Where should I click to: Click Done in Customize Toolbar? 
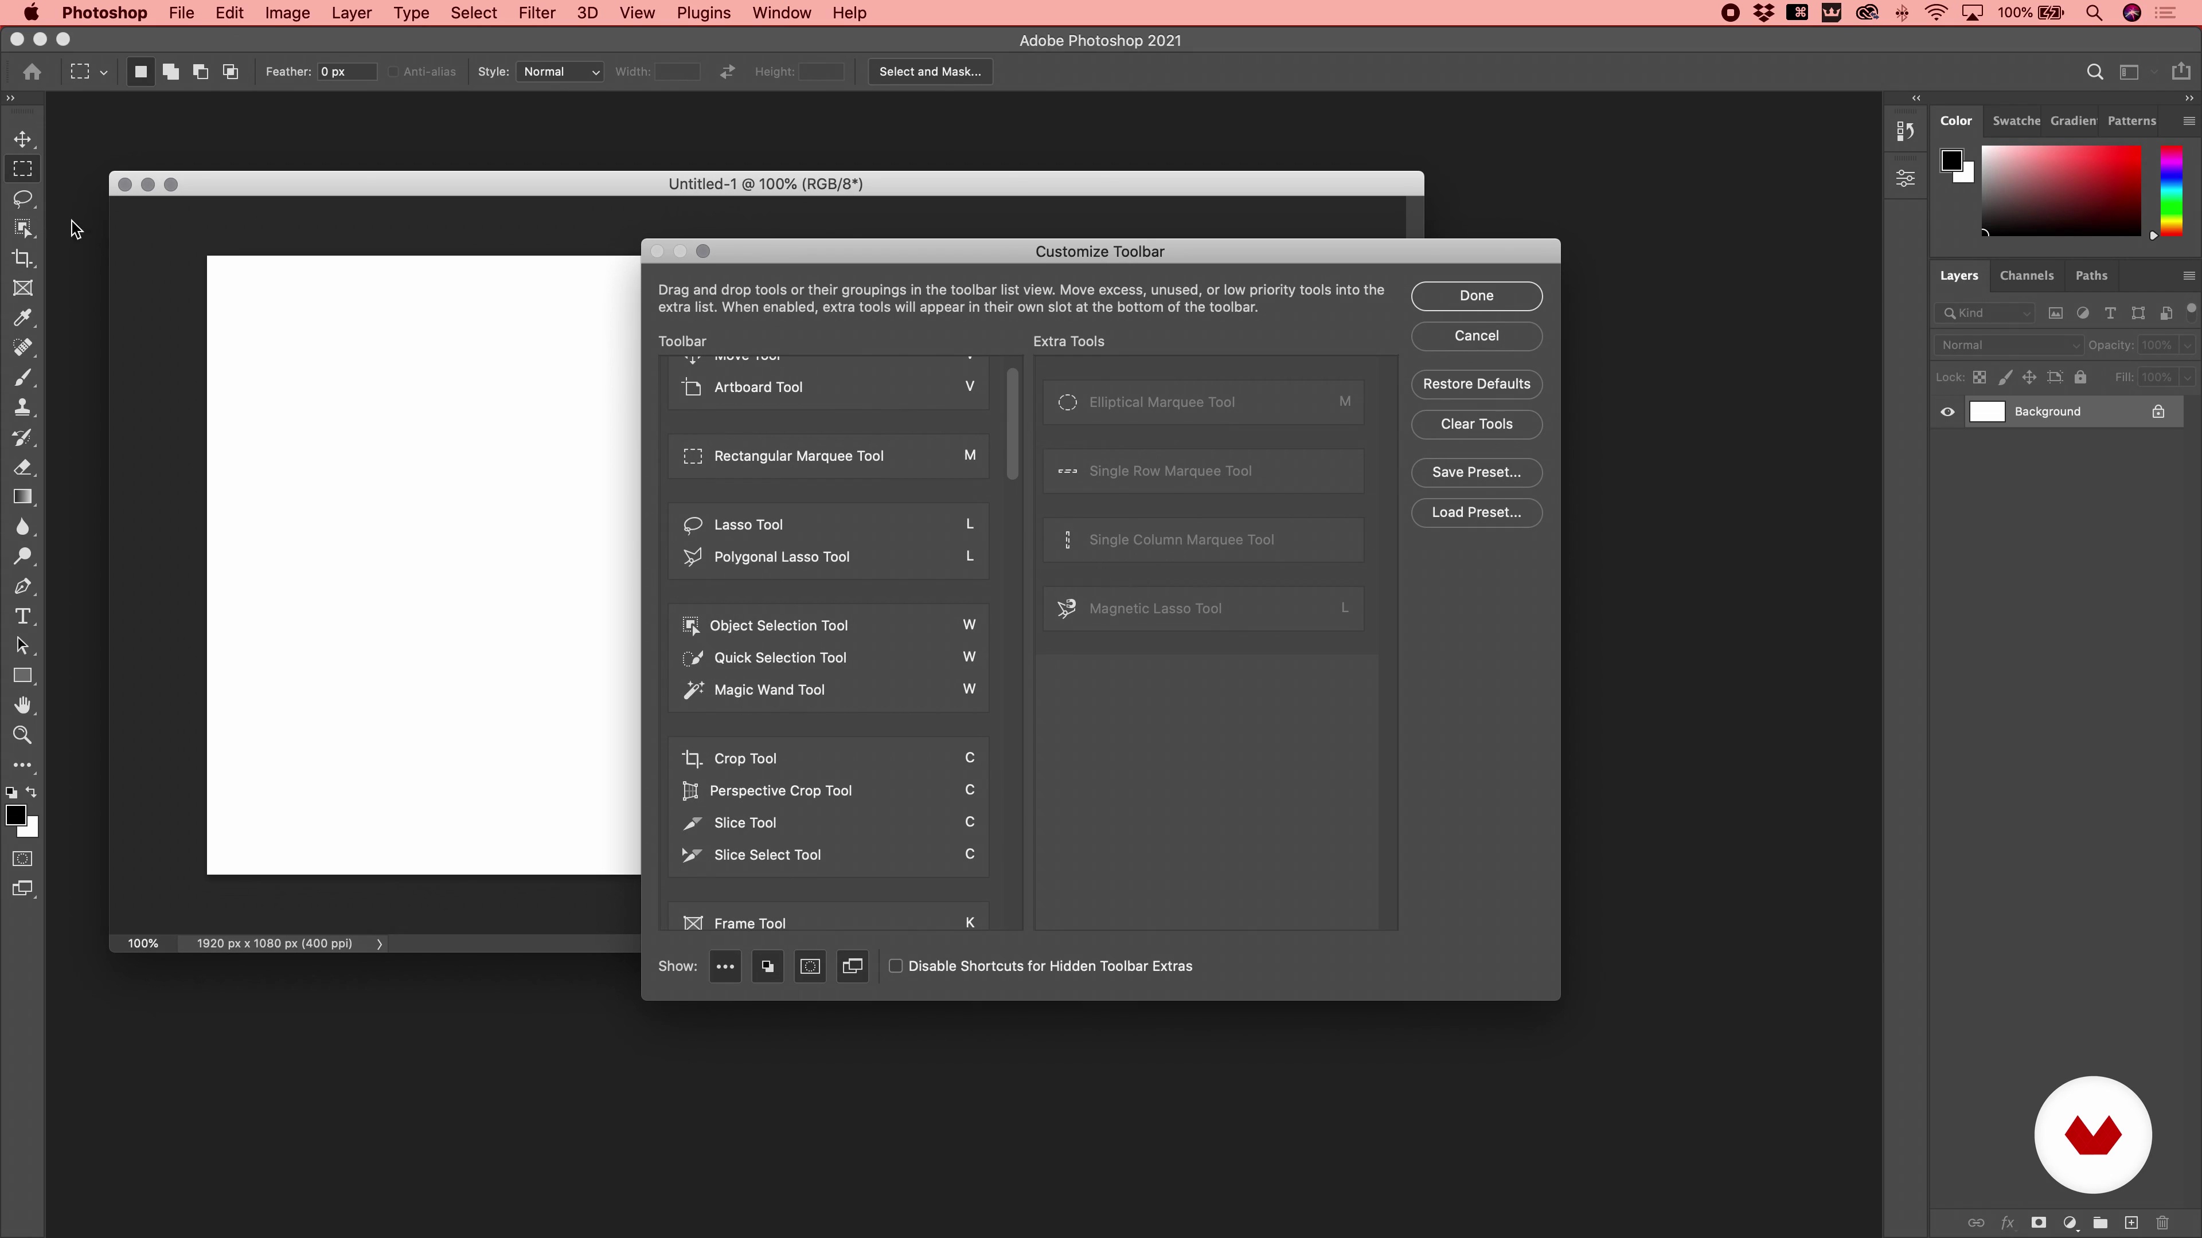click(1476, 296)
